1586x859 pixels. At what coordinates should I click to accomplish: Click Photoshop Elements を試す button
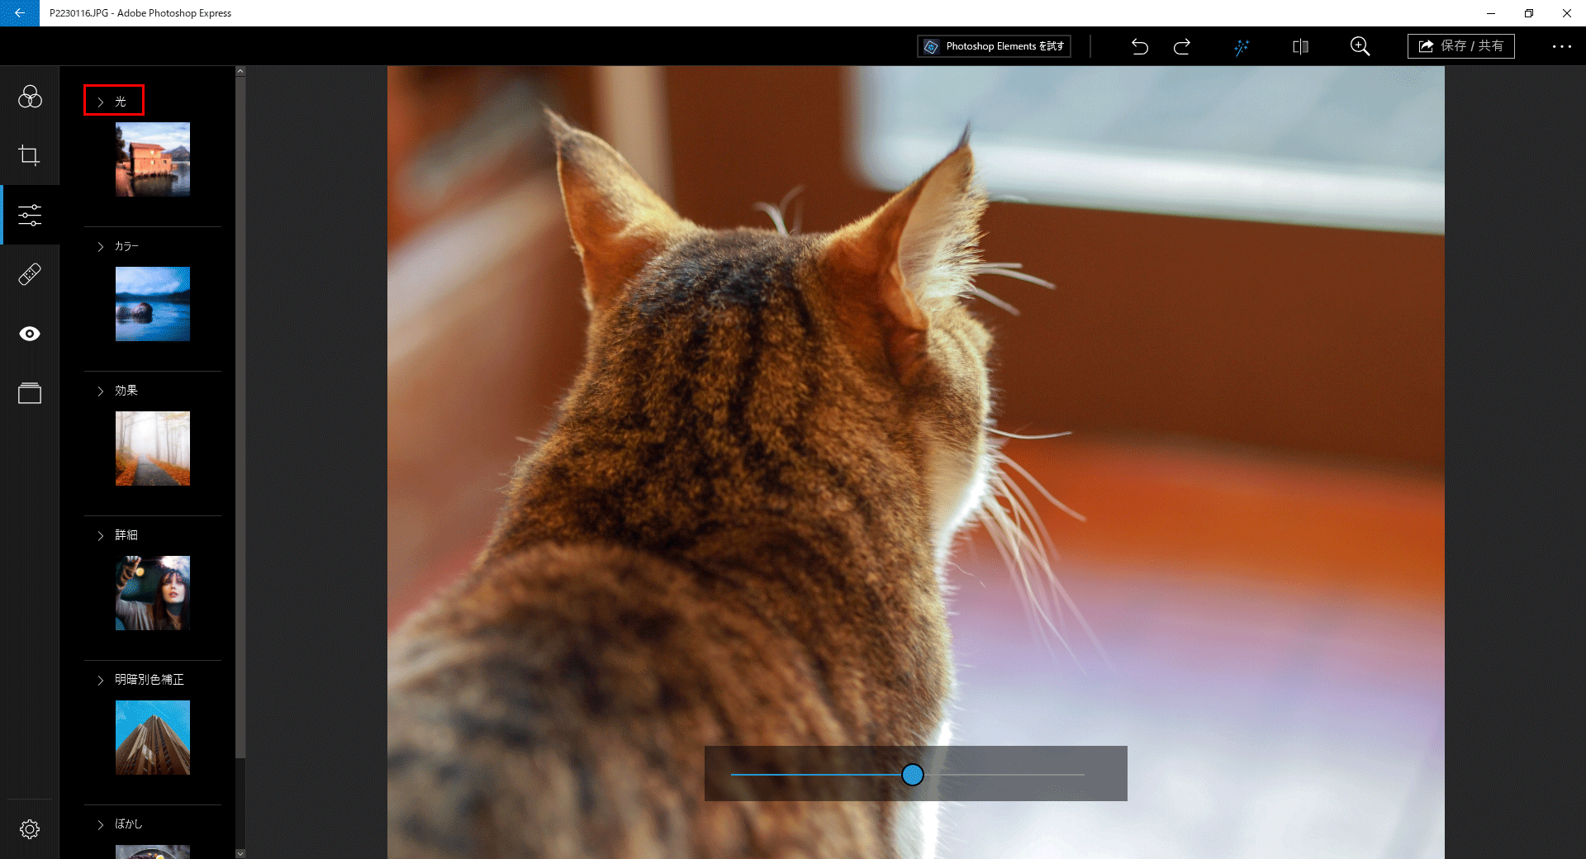click(x=994, y=46)
